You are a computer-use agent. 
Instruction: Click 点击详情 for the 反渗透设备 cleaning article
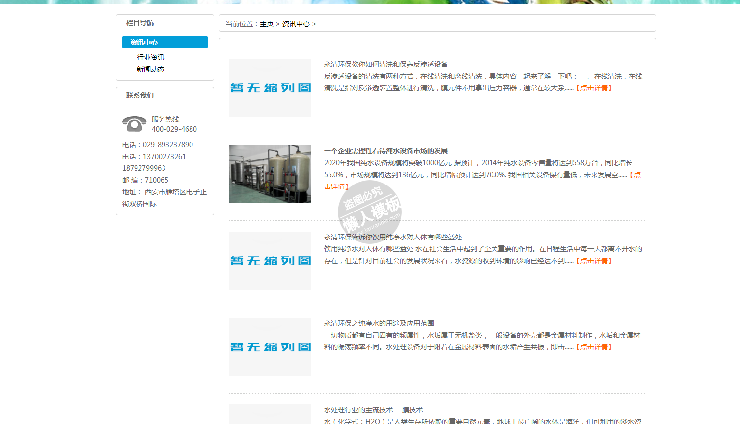[594, 88]
